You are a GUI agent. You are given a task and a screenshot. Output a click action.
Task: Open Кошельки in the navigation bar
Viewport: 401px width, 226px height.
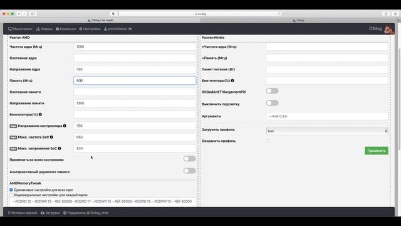[x=66, y=29]
